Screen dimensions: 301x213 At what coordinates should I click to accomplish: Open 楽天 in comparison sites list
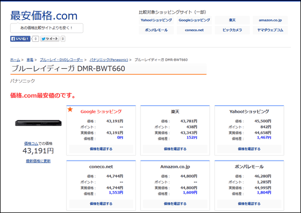232,20
